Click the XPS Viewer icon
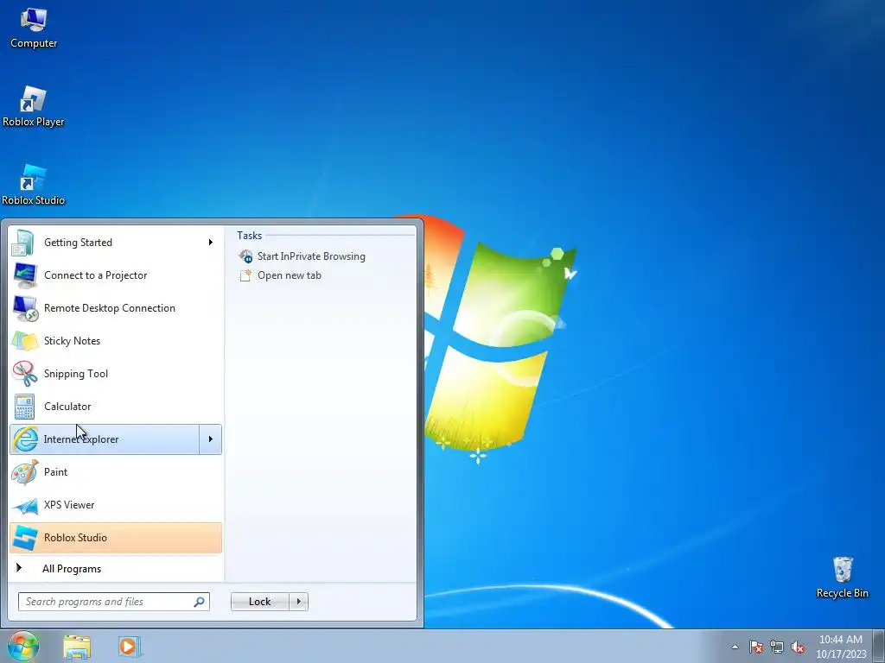The image size is (885, 663). point(24,505)
